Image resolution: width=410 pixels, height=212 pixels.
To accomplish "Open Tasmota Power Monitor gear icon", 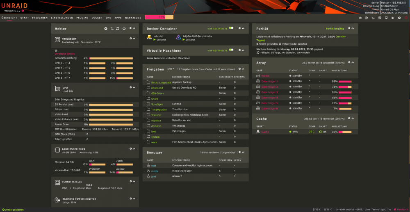I will coord(131,198).
